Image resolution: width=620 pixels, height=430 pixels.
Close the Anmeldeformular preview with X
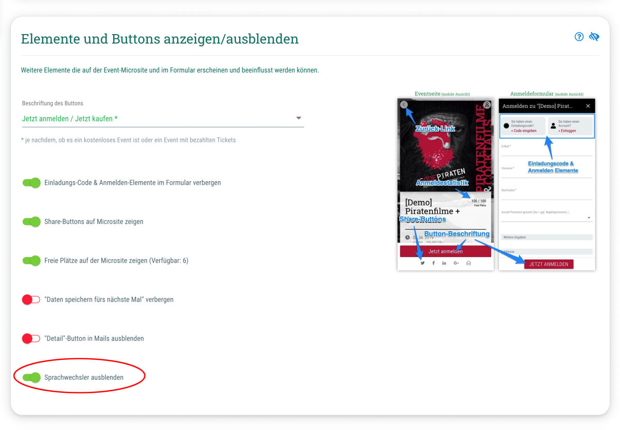588,106
